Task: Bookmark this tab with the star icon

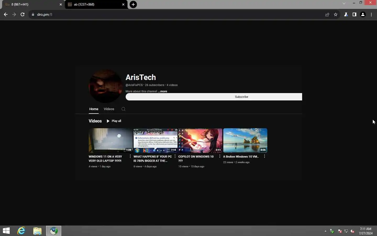Action: [336, 14]
